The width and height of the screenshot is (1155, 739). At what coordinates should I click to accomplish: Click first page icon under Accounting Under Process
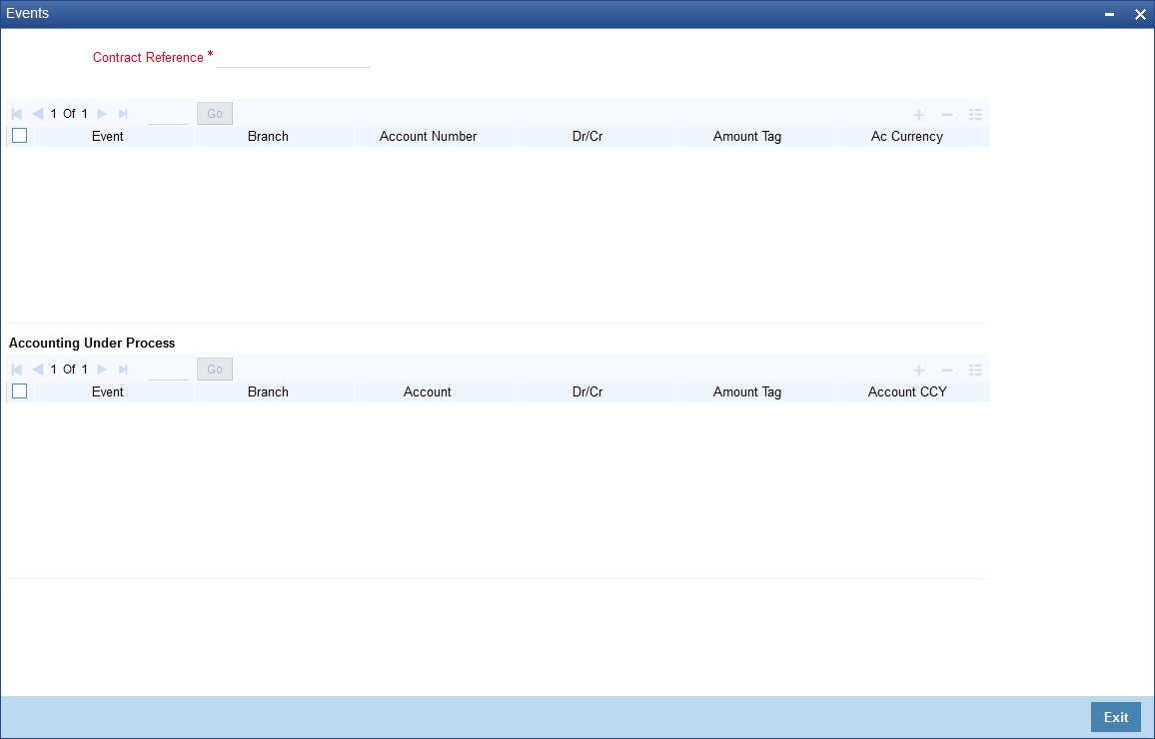click(17, 369)
